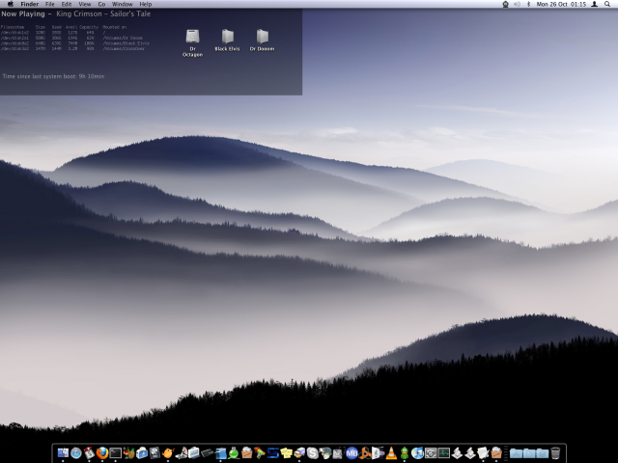Image resolution: width=618 pixels, height=463 pixels.
Task: Launch Safari compass icon in Dock
Action: pyautogui.click(x=76, y=453)
